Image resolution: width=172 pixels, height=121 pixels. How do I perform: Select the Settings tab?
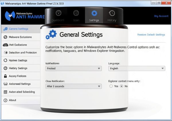(94, 15)
